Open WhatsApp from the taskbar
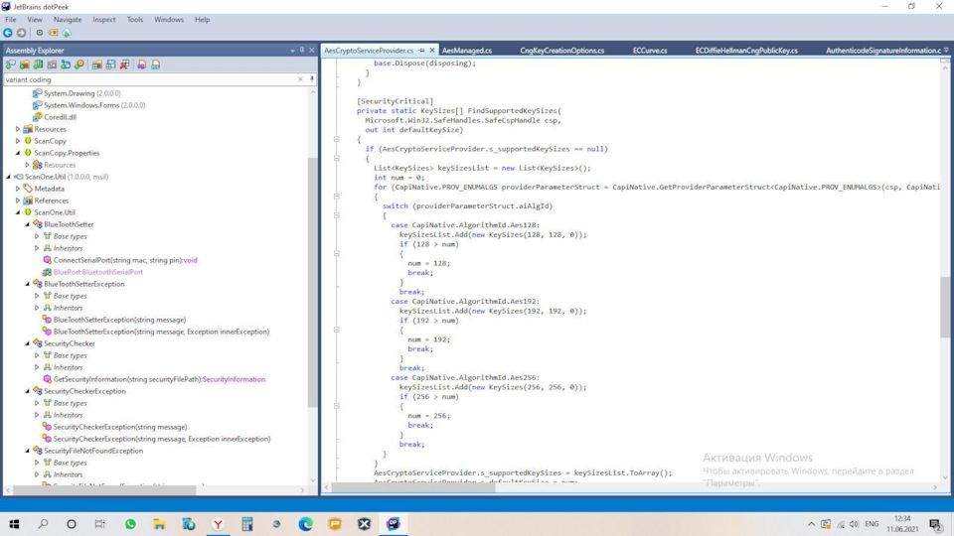This screenshot has width=954, height=536. tap(130, 524)
